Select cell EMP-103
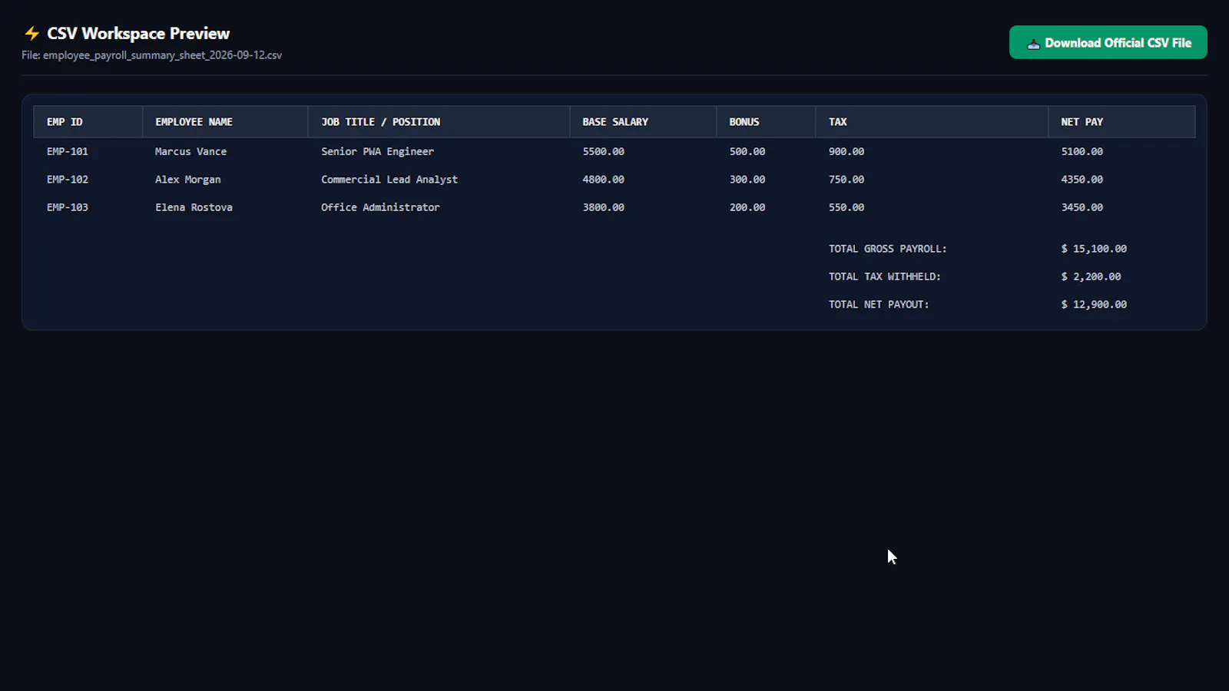 click(68, 207)
